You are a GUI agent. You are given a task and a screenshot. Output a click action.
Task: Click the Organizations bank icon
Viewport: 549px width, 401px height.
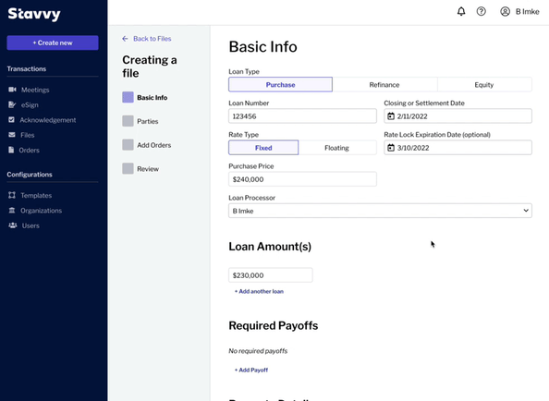click(12, 211)
